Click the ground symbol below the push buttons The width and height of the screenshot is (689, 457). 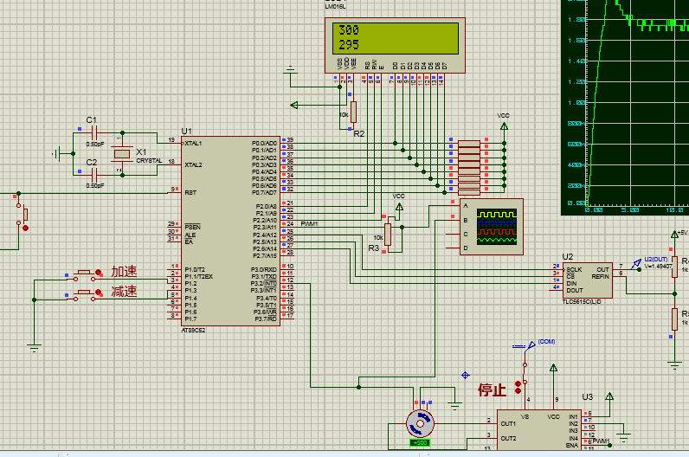[x=33, y=348]
